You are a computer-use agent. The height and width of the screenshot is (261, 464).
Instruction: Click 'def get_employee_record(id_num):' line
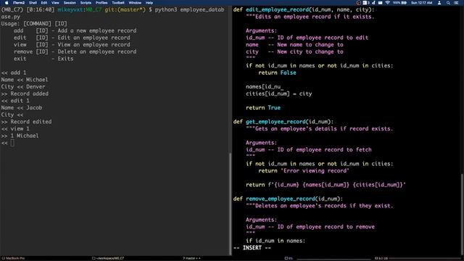(283, 122)
